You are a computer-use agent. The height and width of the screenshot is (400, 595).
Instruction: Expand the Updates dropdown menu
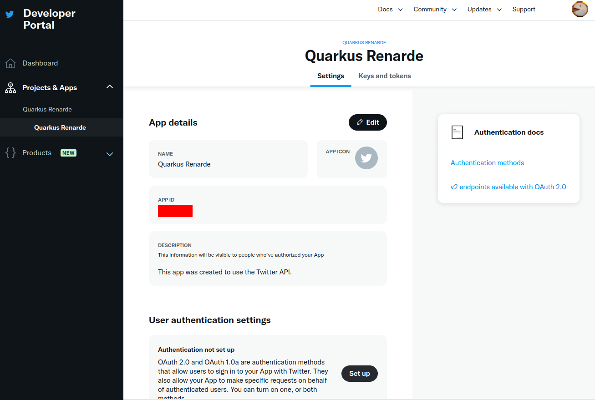[484, 10]
